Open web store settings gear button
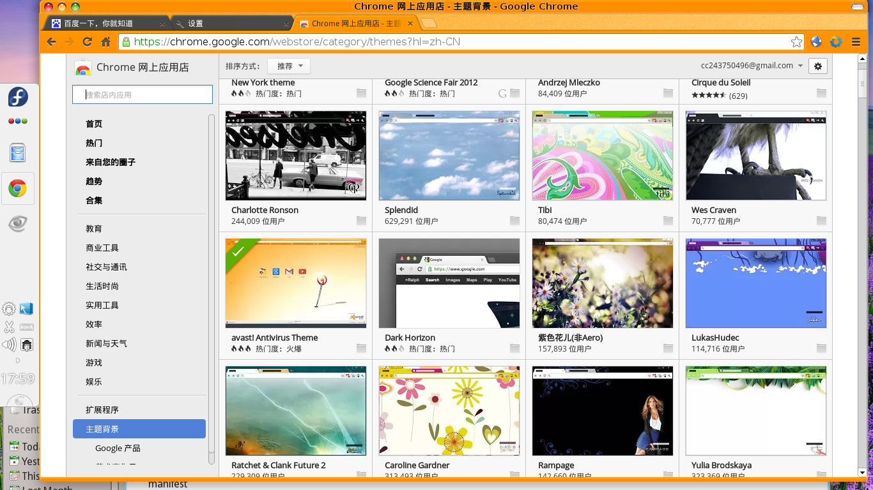 pos(818,66)
